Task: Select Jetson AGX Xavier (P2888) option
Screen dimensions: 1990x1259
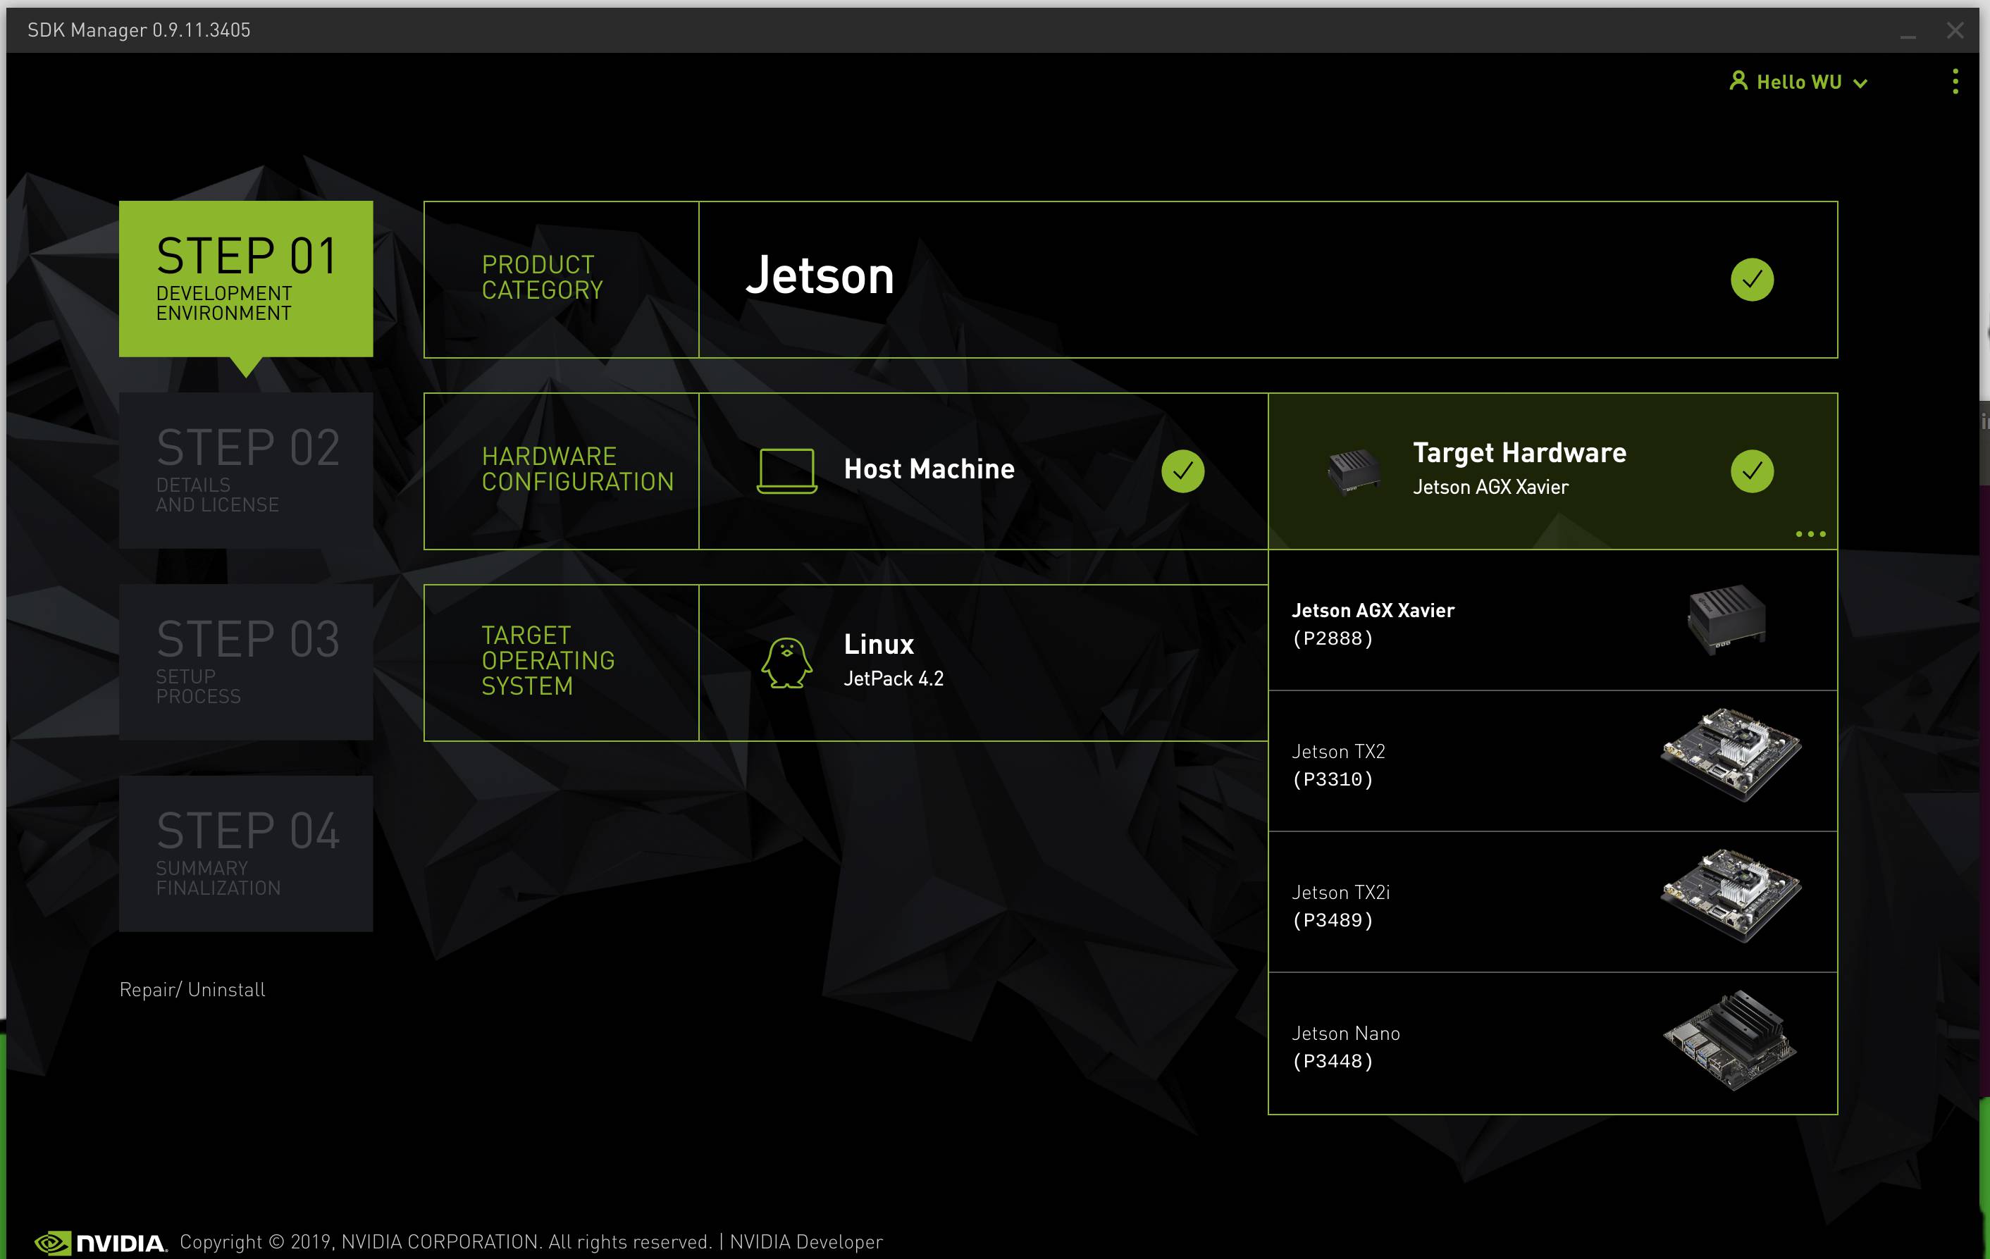Action: pyautogui.click(x=1553, y=621)
